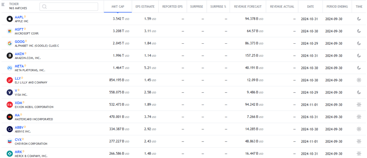Click the flag icon beside TICKER header

coord(3,4)
